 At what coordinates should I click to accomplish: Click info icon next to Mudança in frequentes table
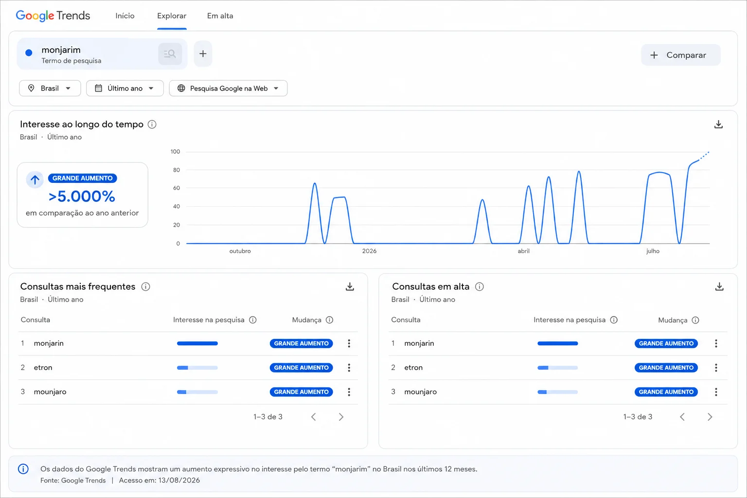click(329, 320)
